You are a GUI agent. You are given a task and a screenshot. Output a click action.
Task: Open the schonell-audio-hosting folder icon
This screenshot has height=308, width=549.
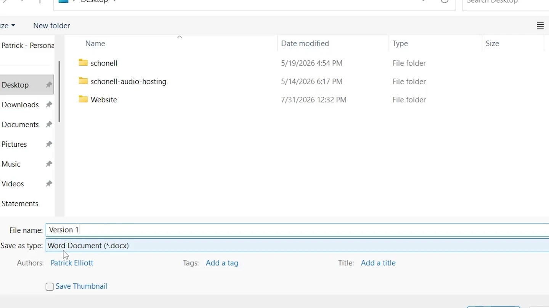(x=83, y=81)
